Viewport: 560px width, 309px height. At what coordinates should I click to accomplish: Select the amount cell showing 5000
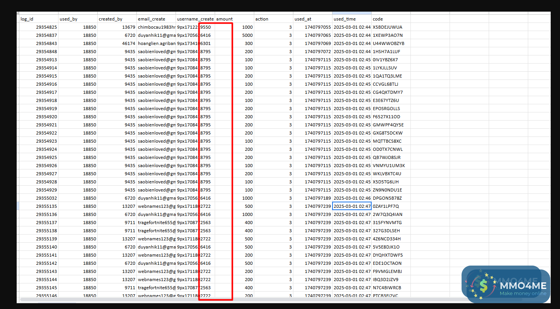click(234, 35)
